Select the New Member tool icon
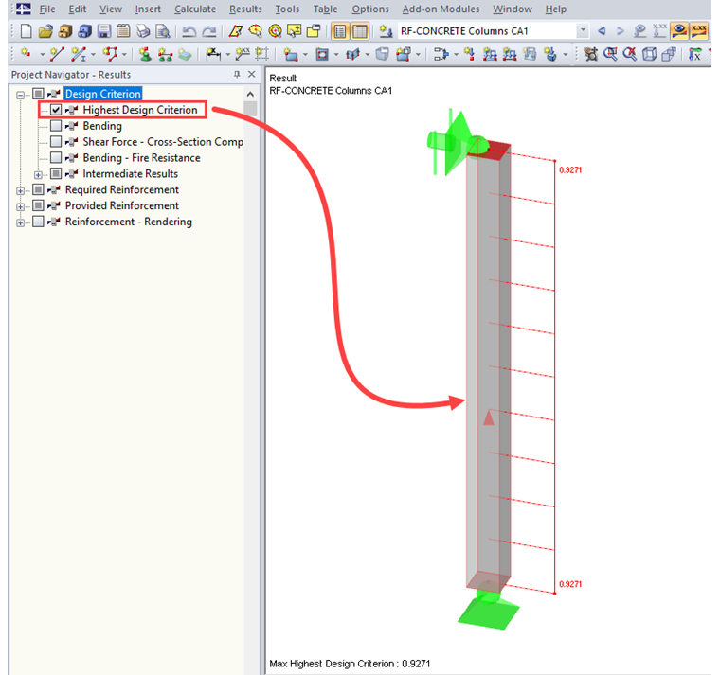The height and width of the screenshot is (675, 720). pos(79,54)
